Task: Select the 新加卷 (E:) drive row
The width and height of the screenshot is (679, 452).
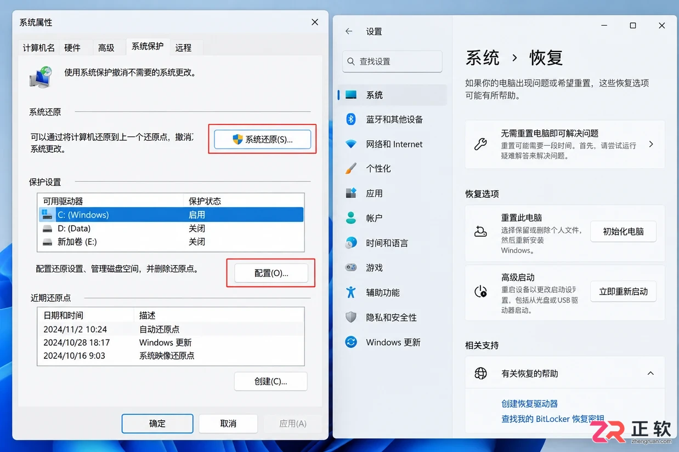Action: pos(171,241)
